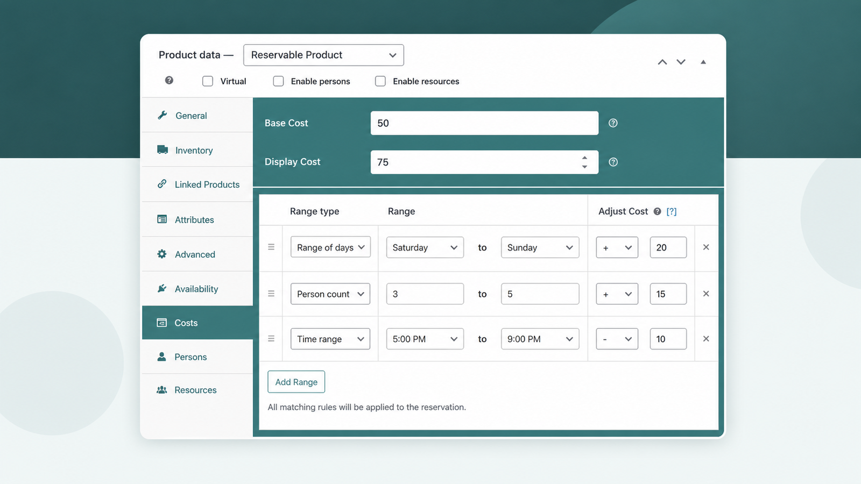Click drag handle of the Time range row
Screen dimensions: 861x484
tap(271, 339)
